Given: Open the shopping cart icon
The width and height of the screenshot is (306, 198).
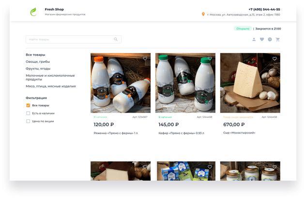Looking at the screenshot, I should coord(278,40).
